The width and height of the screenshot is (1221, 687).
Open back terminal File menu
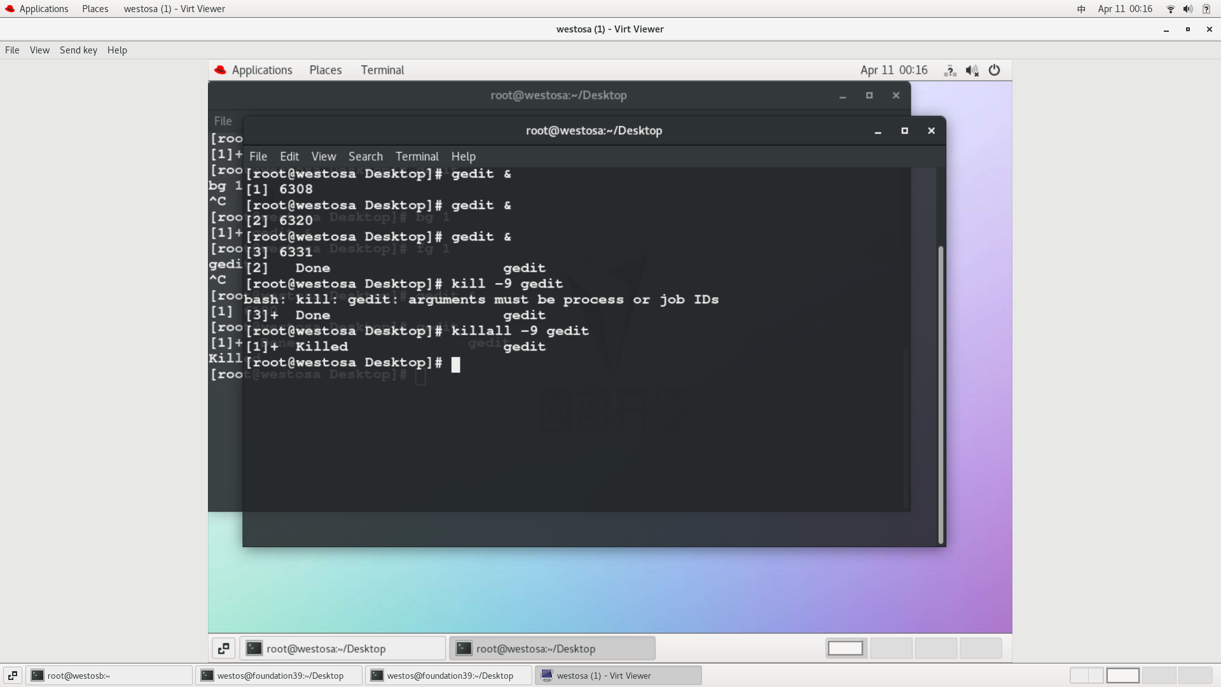223,121
